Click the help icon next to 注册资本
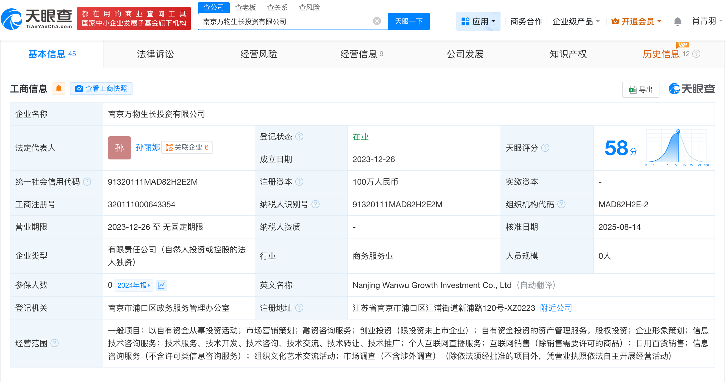 300,182
